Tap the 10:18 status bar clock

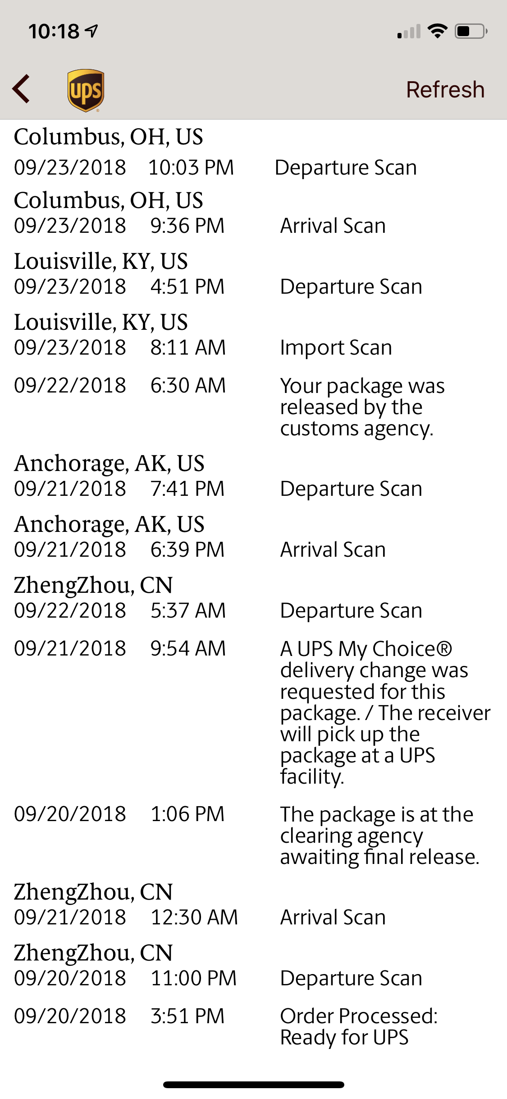54,31
